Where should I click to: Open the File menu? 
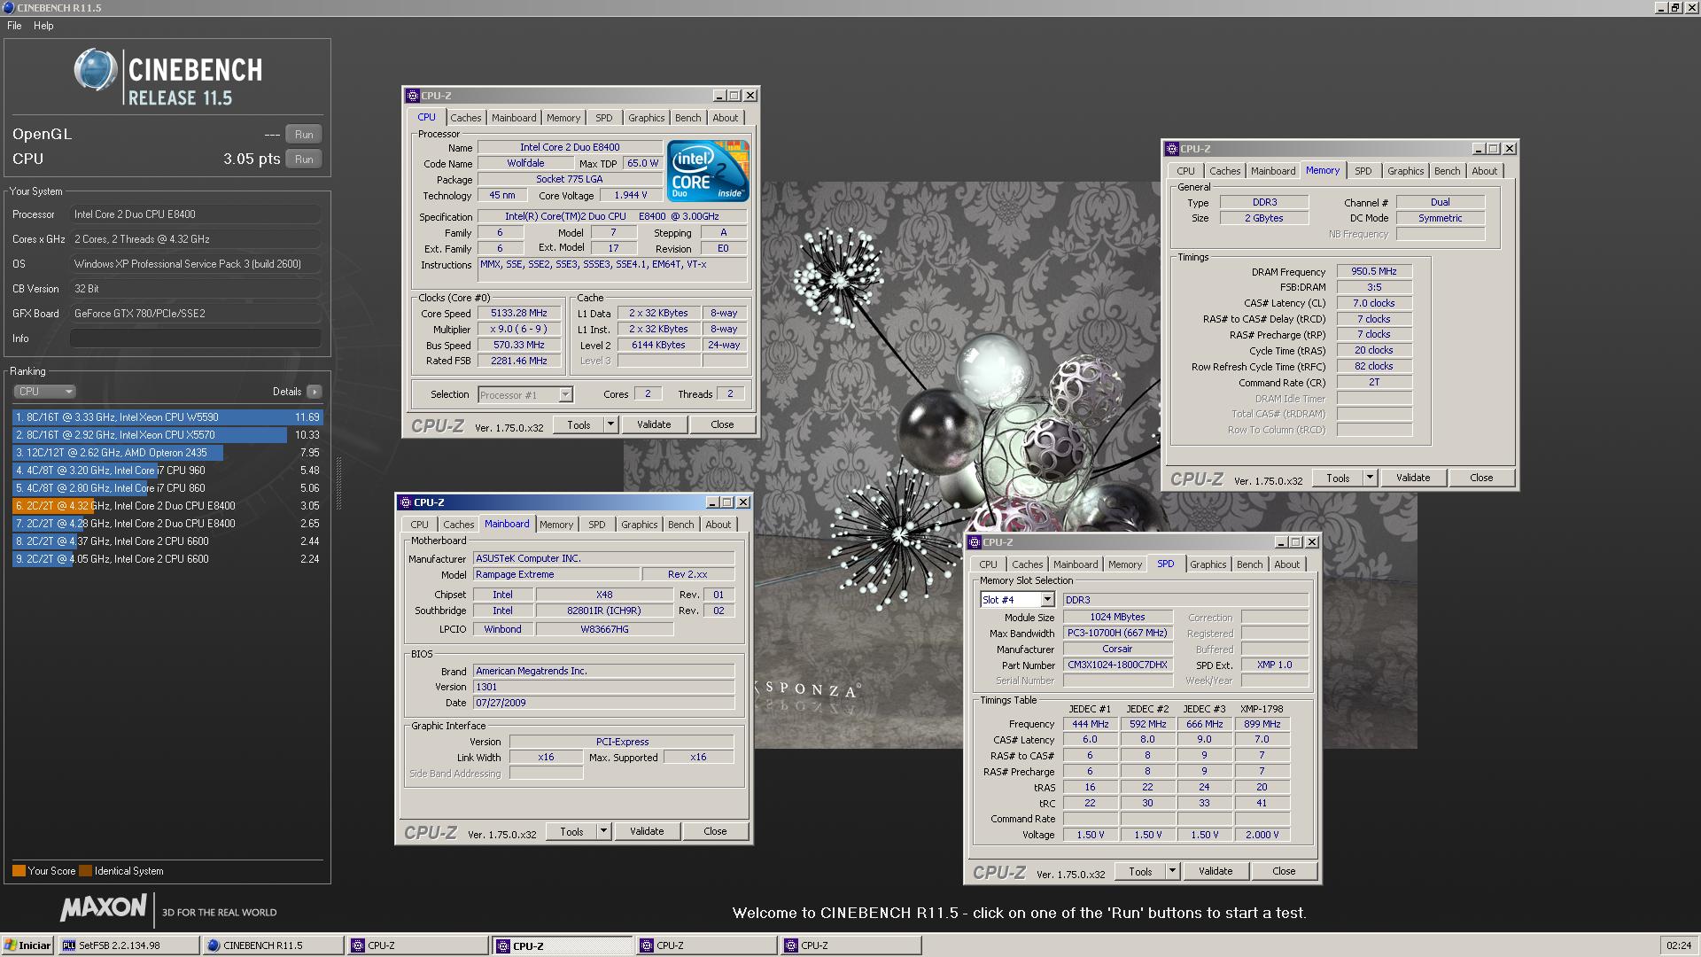(x=14, y=26)
